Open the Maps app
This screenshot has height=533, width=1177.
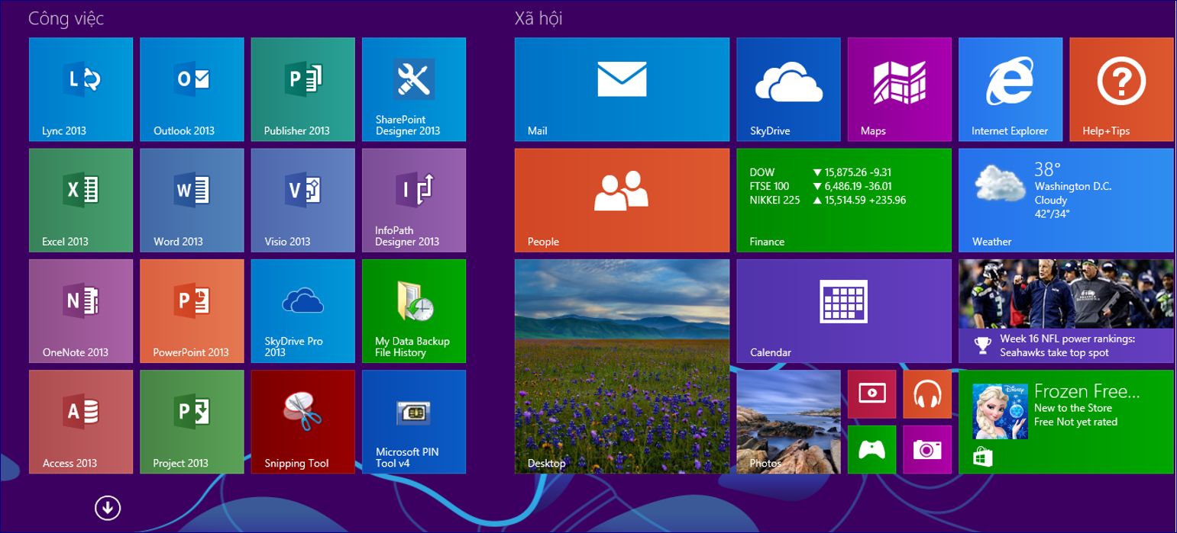[x=899, y=89]
